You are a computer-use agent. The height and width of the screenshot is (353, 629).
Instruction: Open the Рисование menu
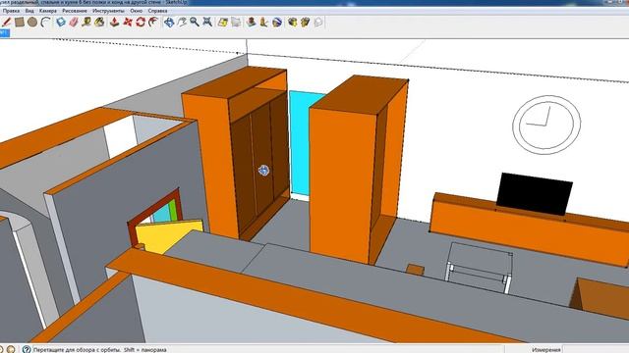tap(75, 11)
